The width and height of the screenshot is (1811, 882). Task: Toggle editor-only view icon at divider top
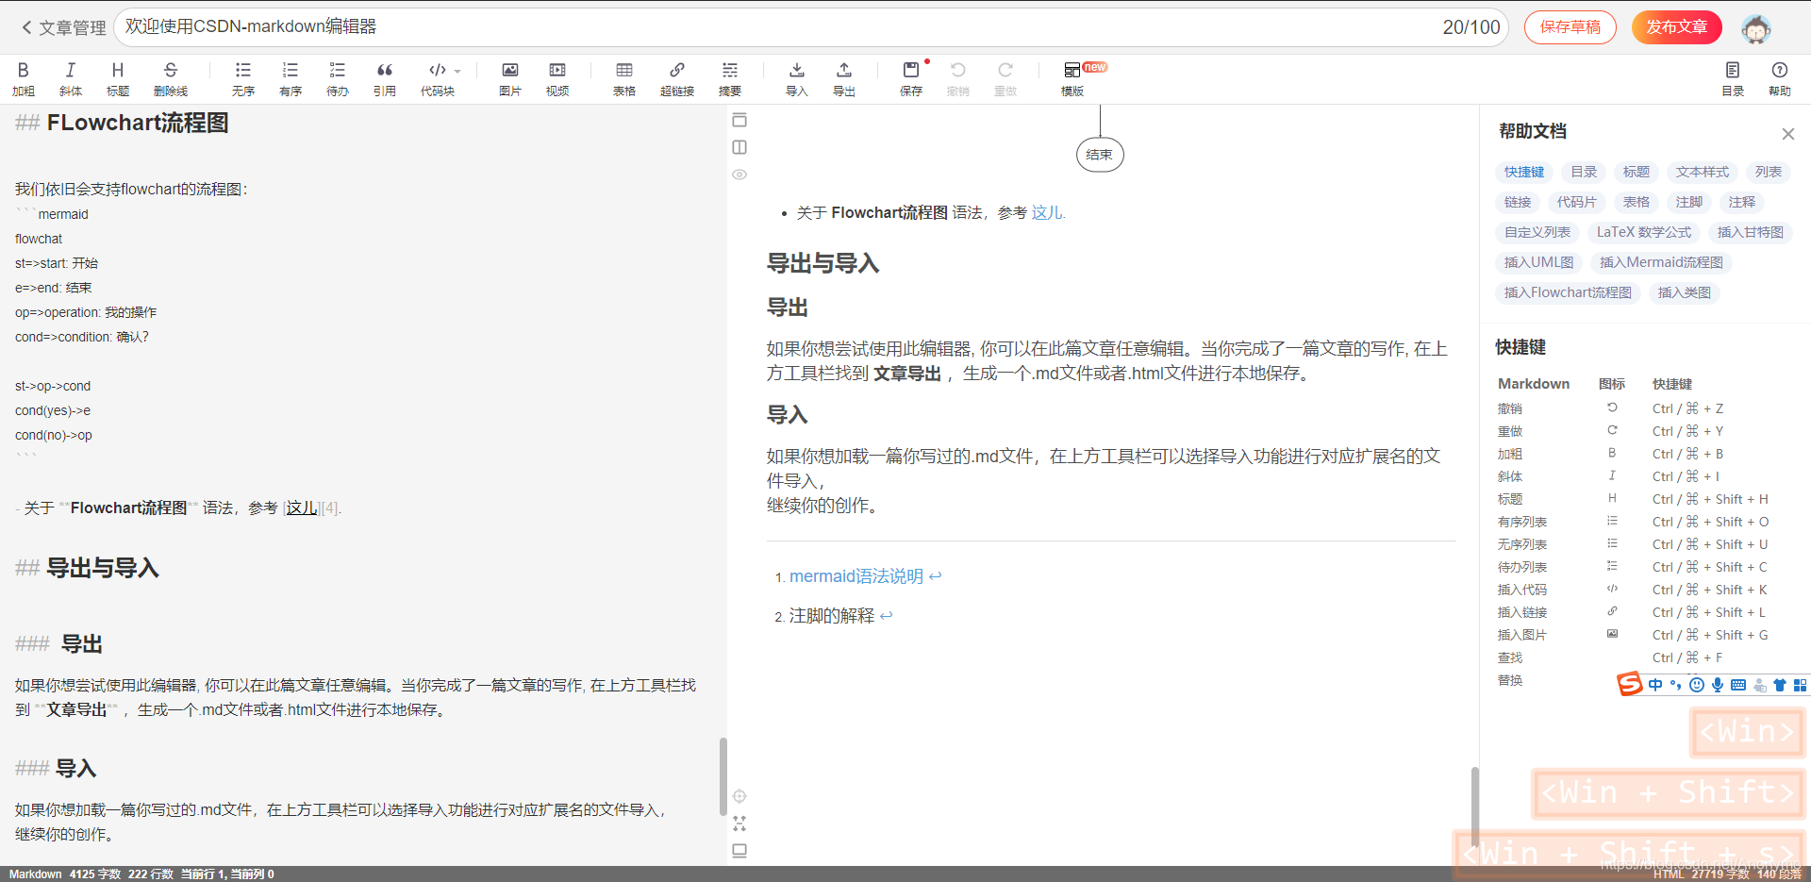(739, 120)
